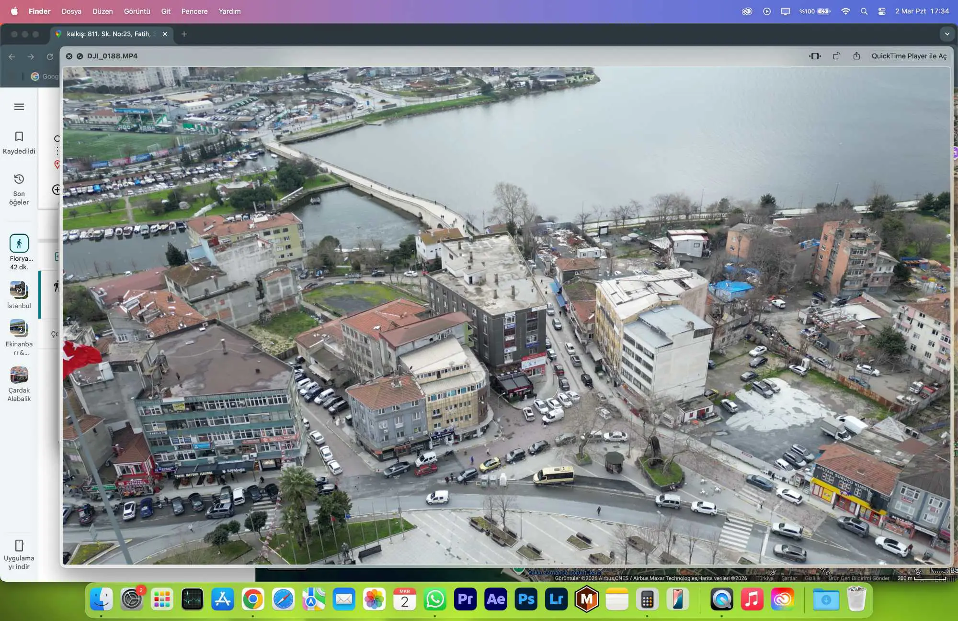Image resolution: width=958 pixels, height=621 pixels.
Task: Go forward in Chrome
Action: [31, 56]
